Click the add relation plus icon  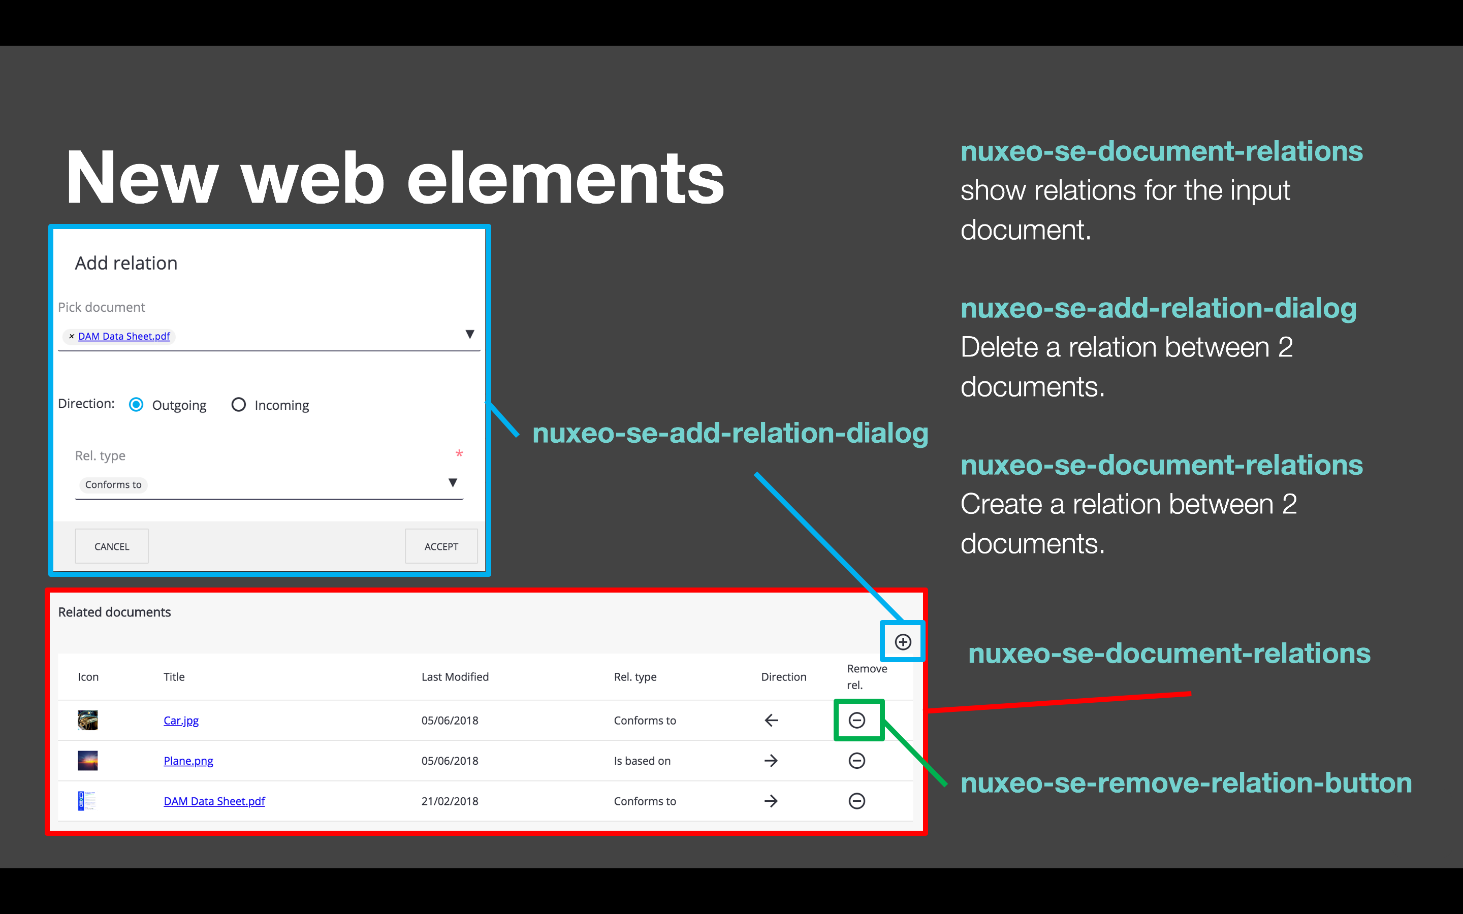pos(903,641)
